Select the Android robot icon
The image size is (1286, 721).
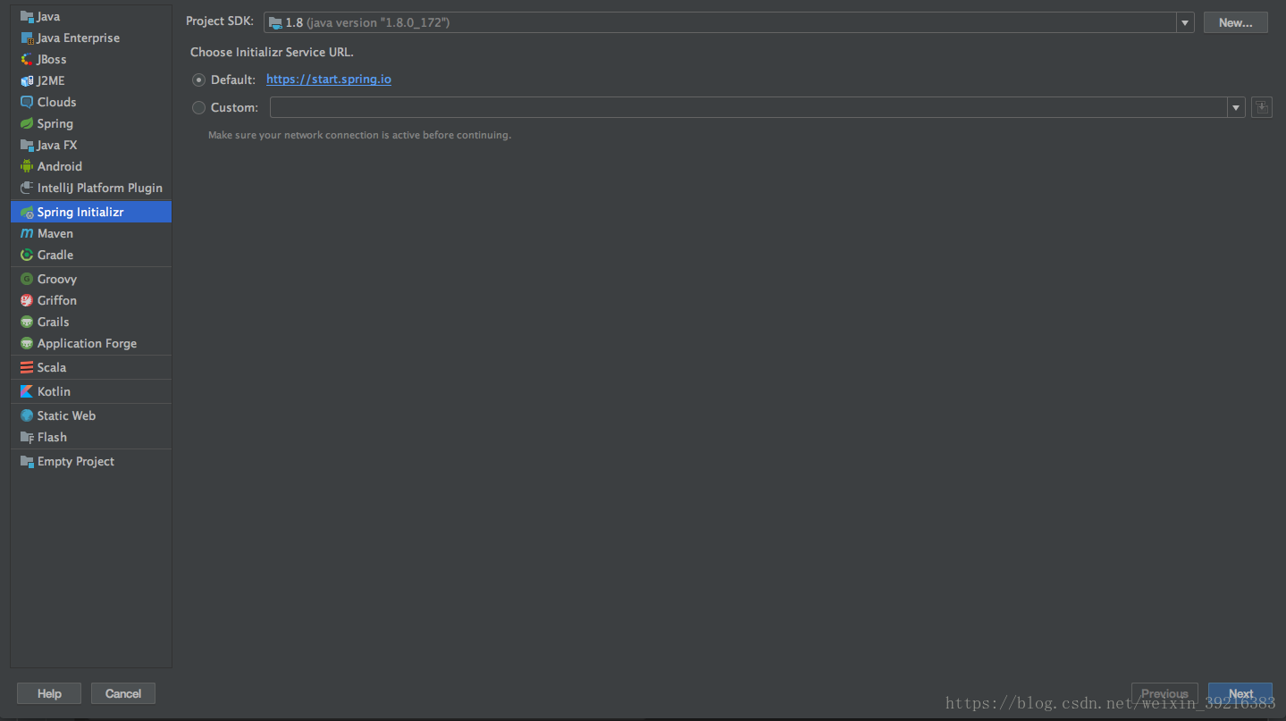click(27, 167)
